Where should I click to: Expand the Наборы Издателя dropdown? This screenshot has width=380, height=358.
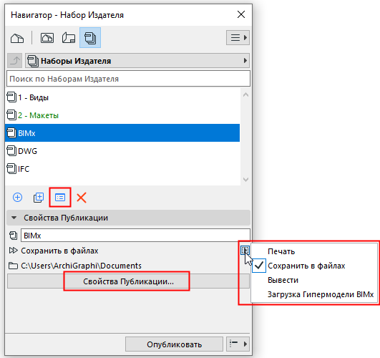tap(137, 60)
